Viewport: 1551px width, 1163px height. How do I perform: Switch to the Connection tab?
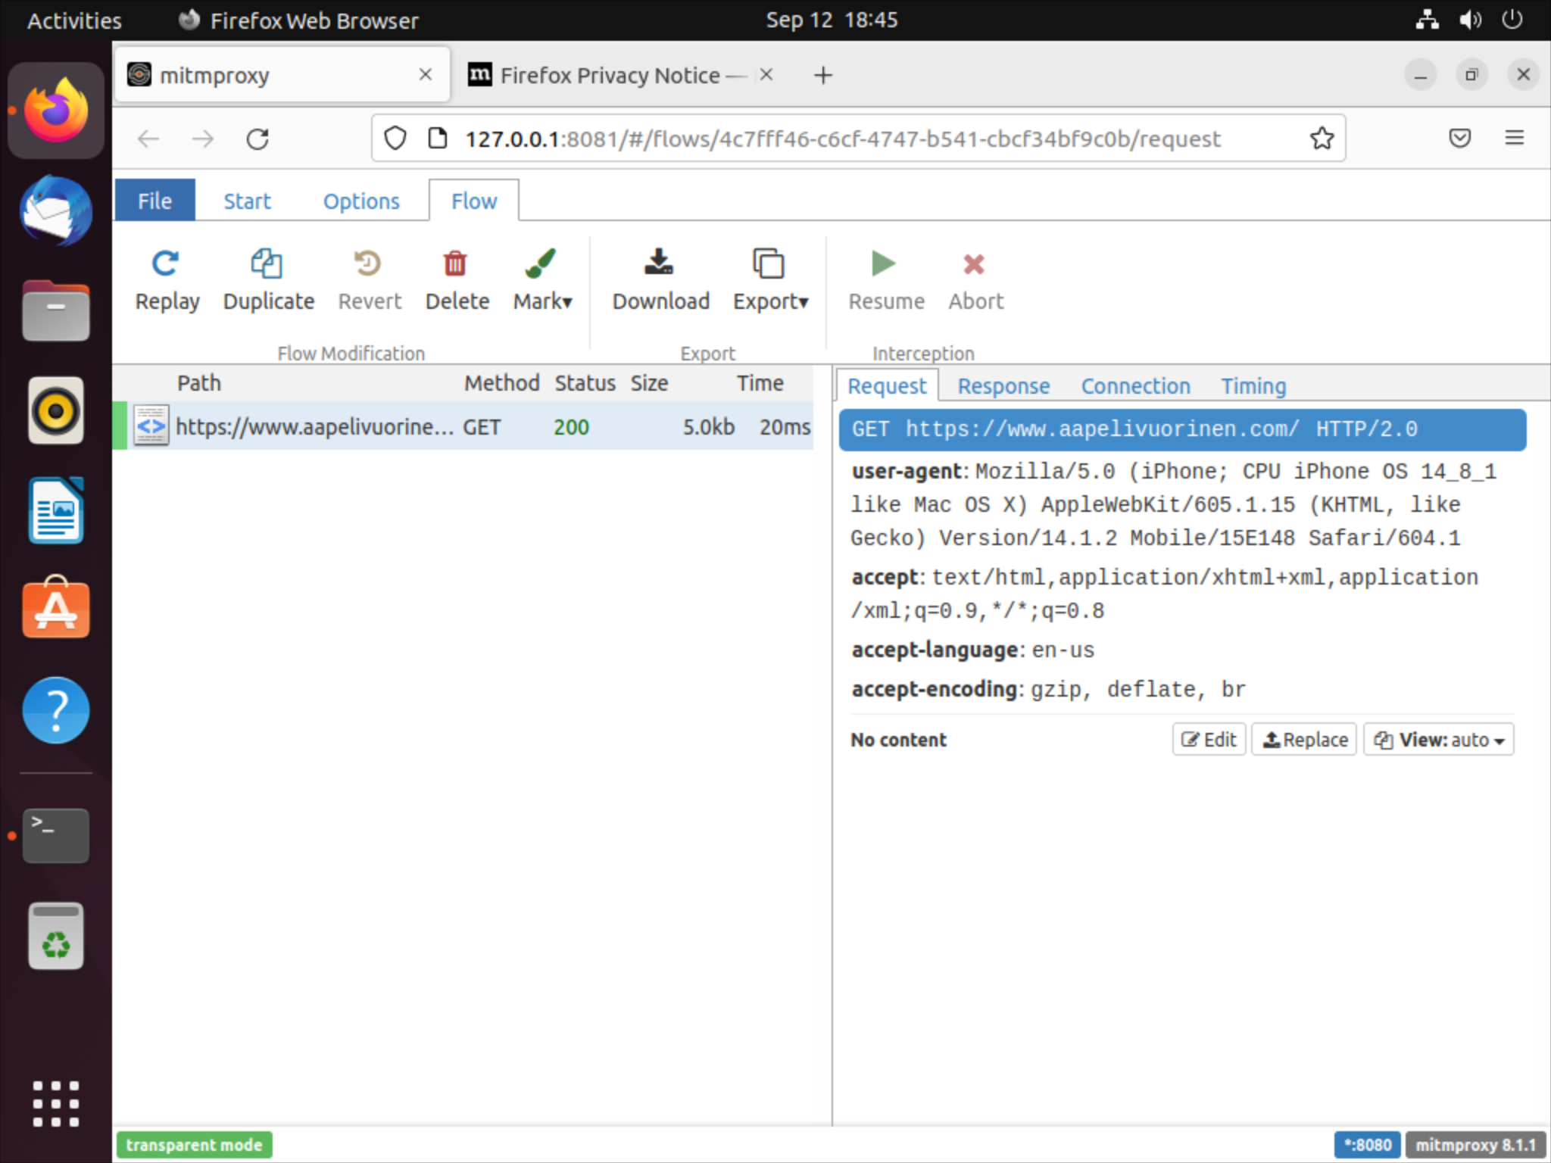coord(1133,386)
